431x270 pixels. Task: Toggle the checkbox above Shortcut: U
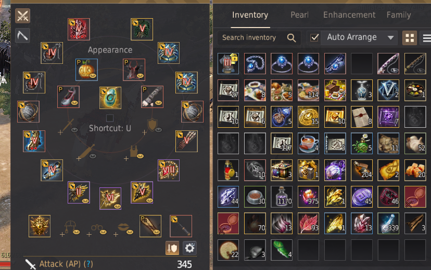tap(110, 118)
